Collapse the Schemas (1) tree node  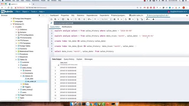11,24
